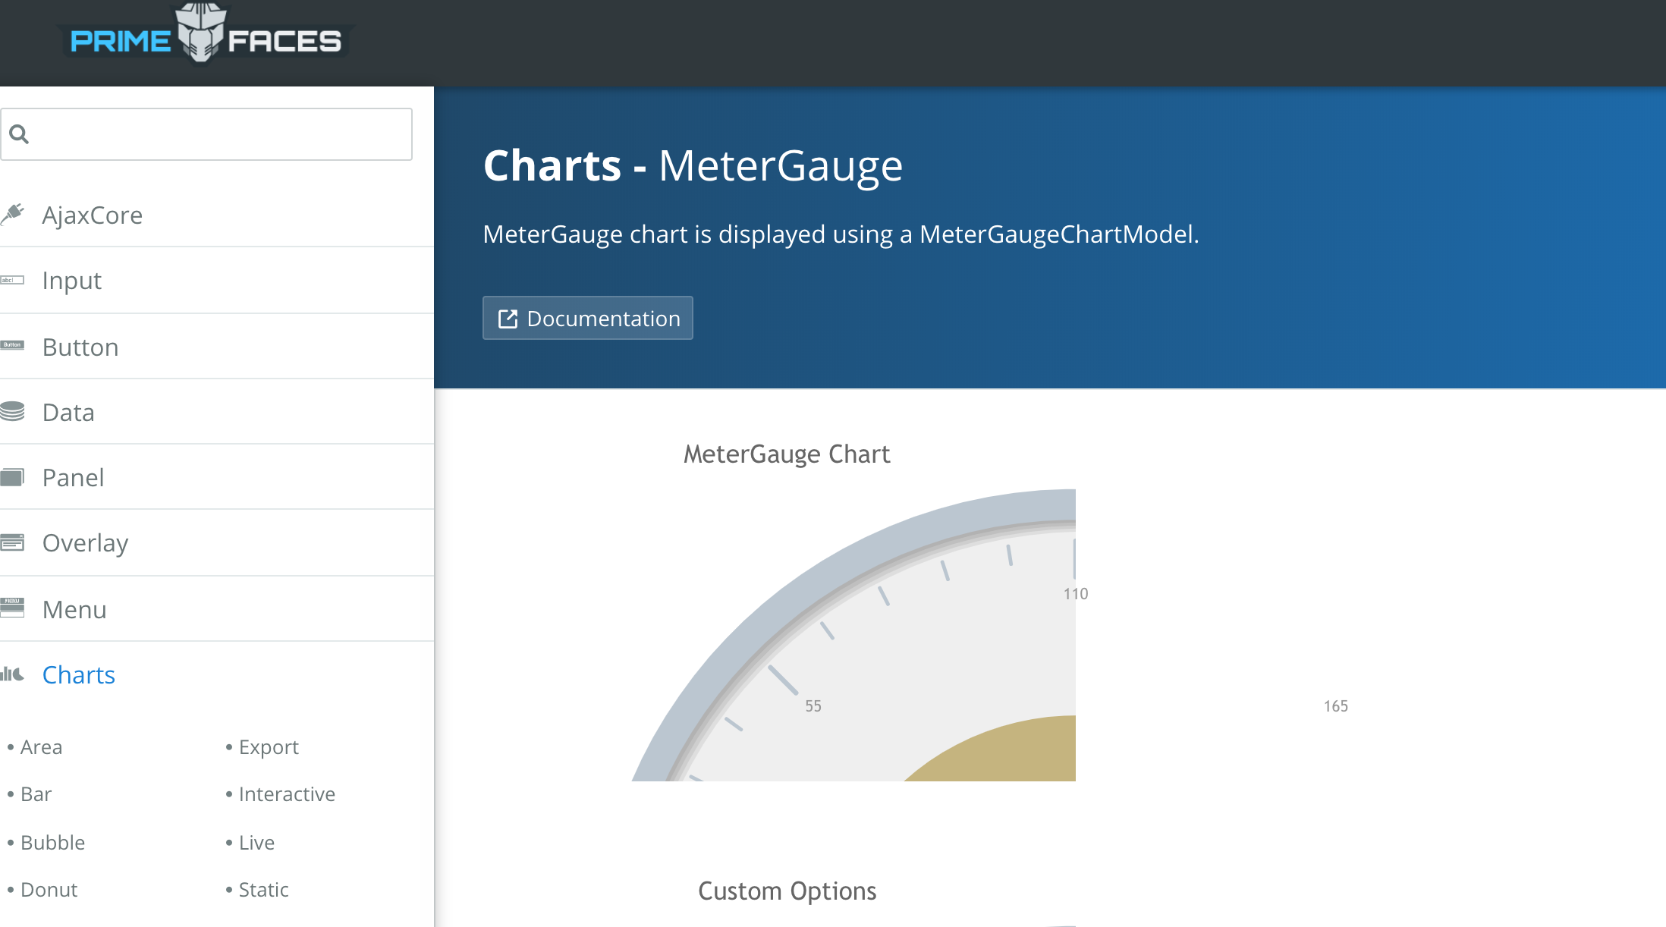The width and height of the screenshot is (1666, 927).
Task: Click the Button menu icon
Action: coord(13,346)
